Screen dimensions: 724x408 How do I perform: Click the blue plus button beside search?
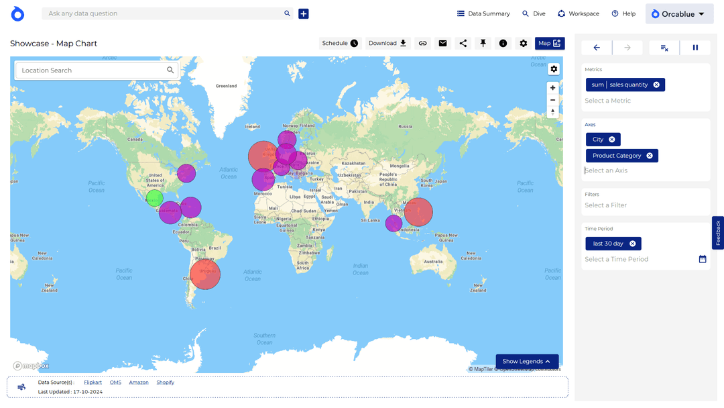click(x=304, y=13)
